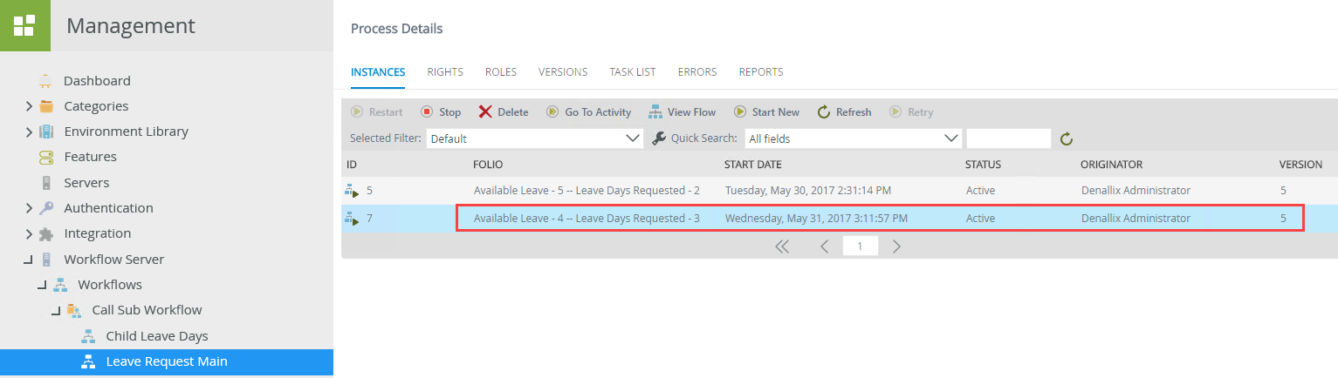Click Go To Activity toolbar button

point(588,112)
